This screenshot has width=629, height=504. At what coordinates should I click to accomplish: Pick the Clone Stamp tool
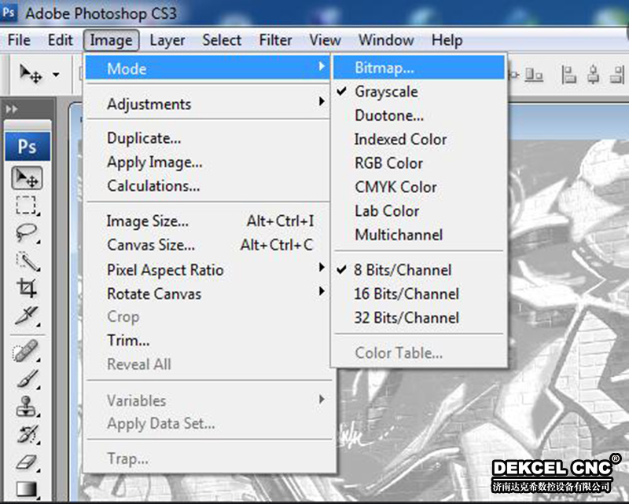pos(27,406)
